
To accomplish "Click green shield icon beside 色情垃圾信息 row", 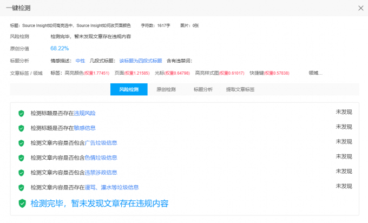I will coord(21,158).
